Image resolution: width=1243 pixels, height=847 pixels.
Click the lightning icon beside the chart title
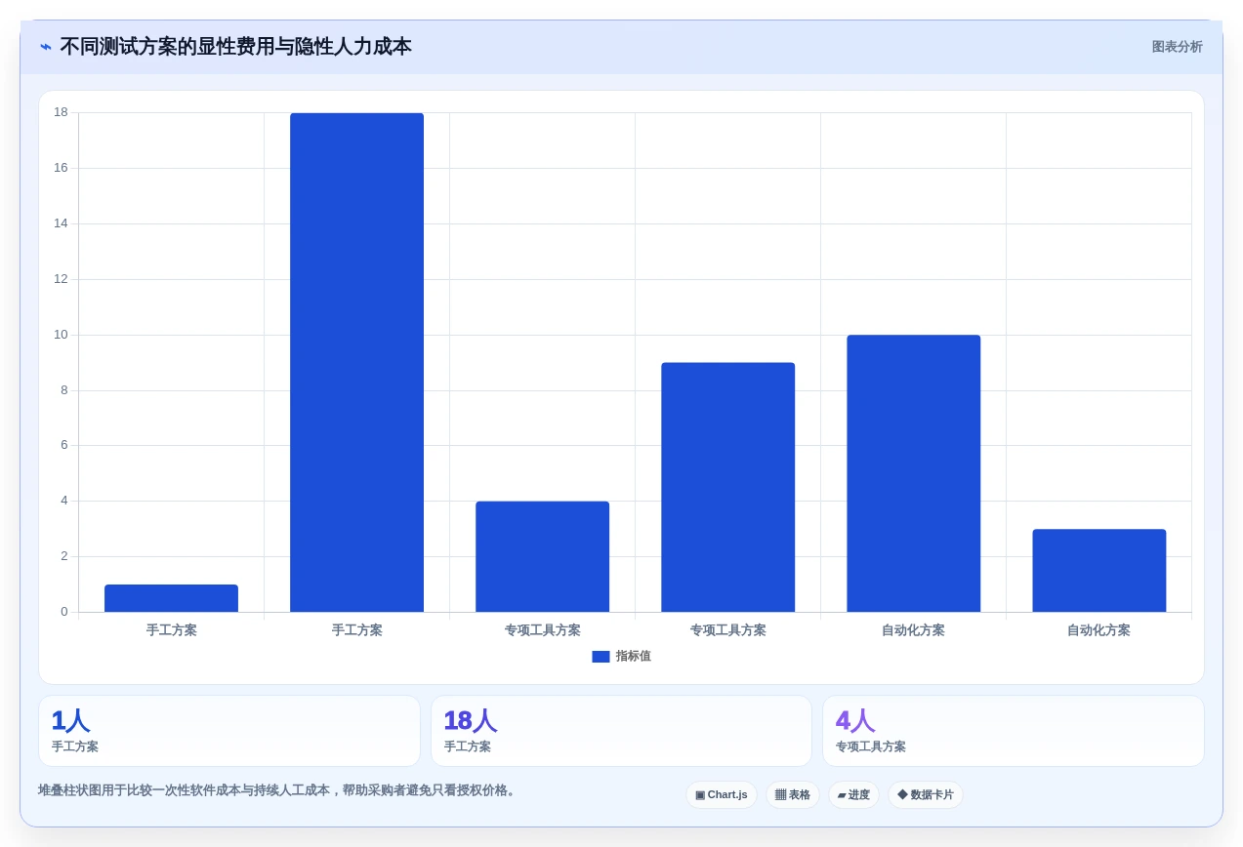click(x=46, y=47)
